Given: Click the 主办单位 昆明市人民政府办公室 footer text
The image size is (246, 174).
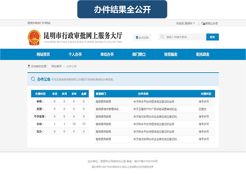Looking at the screenshot, I should 107,161.
